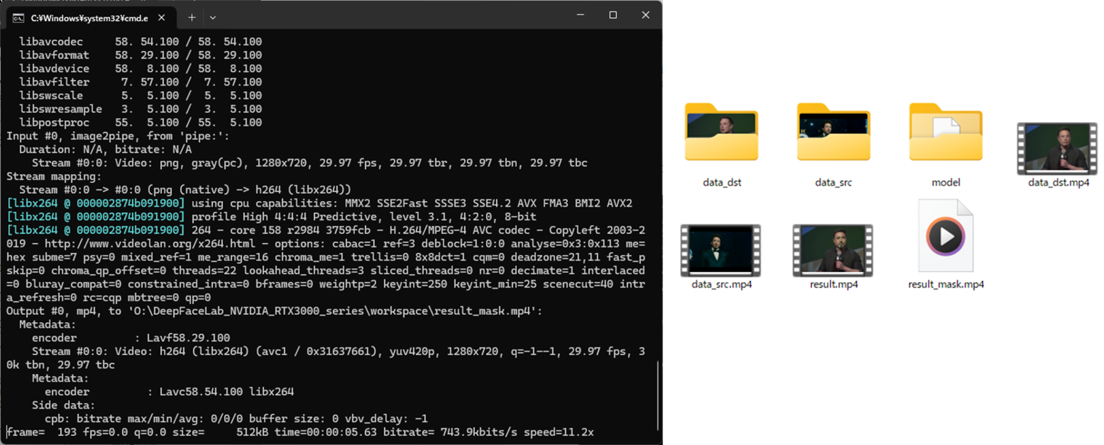The height and width of the screenshot is (445, 1104).
Task: Close the cmd.exe terminal tab
Action: pyautogui.click(x=162, y=18)
